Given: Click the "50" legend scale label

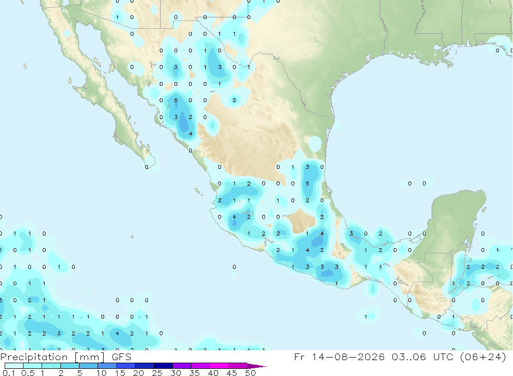Looking at the screenshot, I should coord(251,373).
